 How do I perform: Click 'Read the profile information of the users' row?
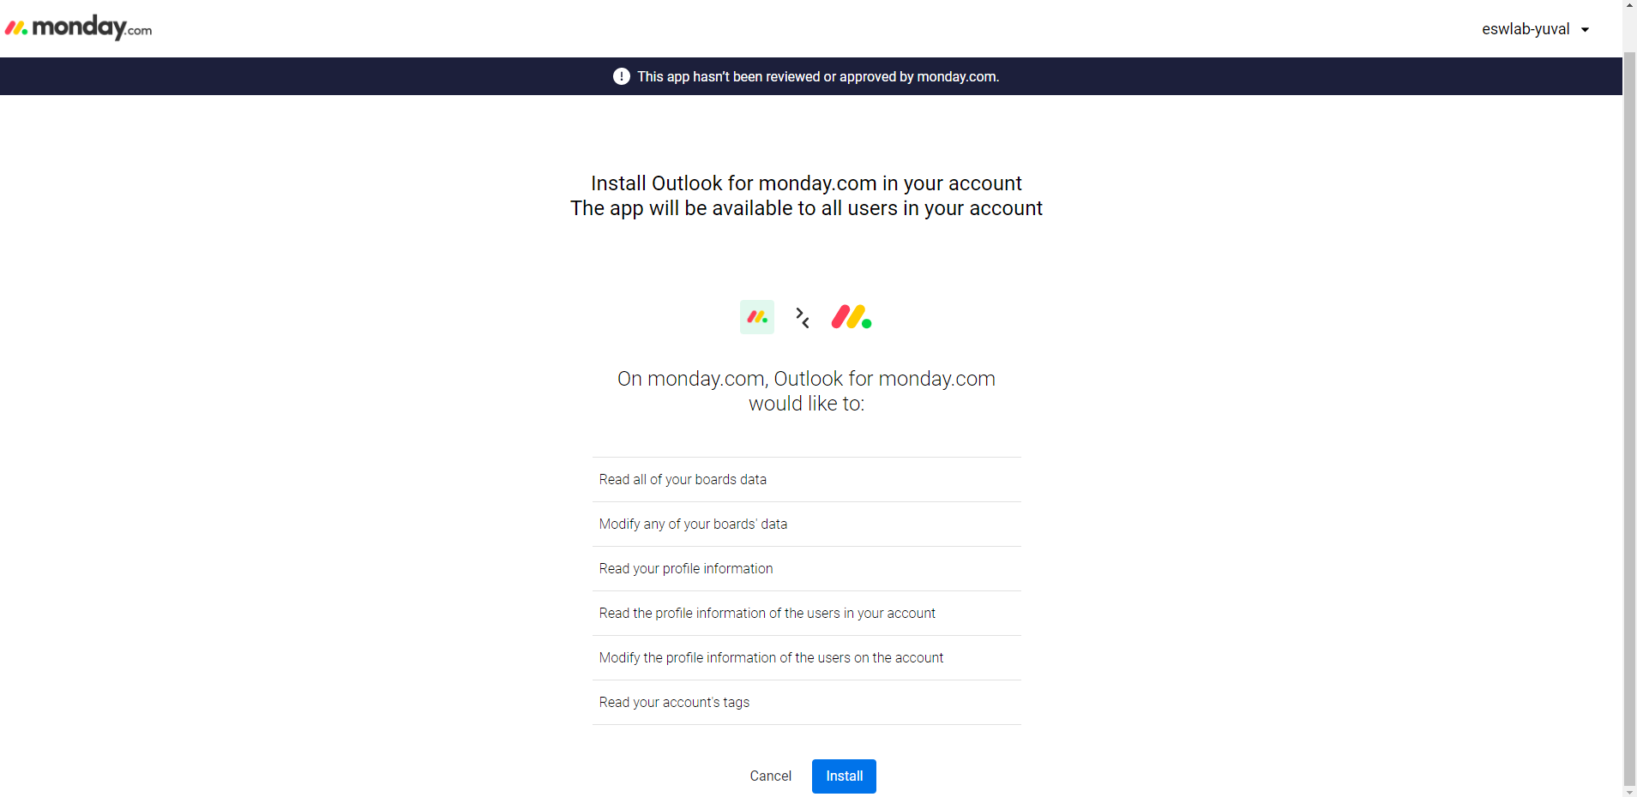pos(806,614)
